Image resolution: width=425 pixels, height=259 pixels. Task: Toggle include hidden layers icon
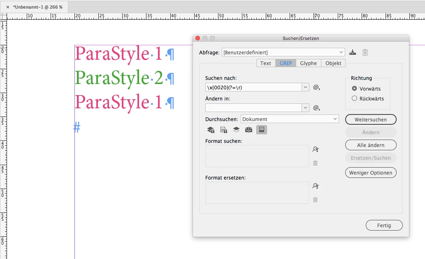pyautogui.click(x=236, y=130)
